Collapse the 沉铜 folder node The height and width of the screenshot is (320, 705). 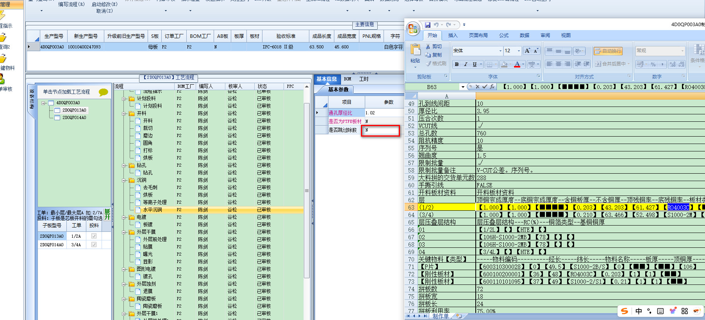pyautogui.click(x=124, y=180)
